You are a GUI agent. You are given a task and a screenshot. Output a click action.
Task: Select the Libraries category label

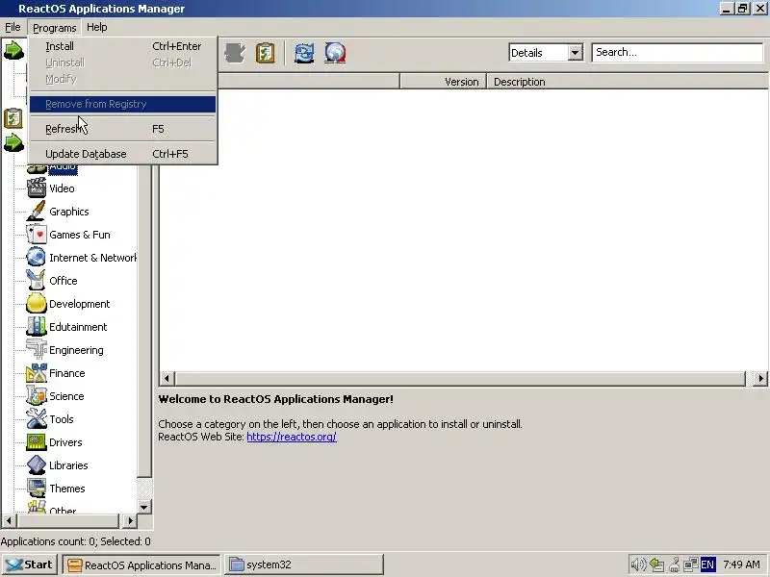68,465
